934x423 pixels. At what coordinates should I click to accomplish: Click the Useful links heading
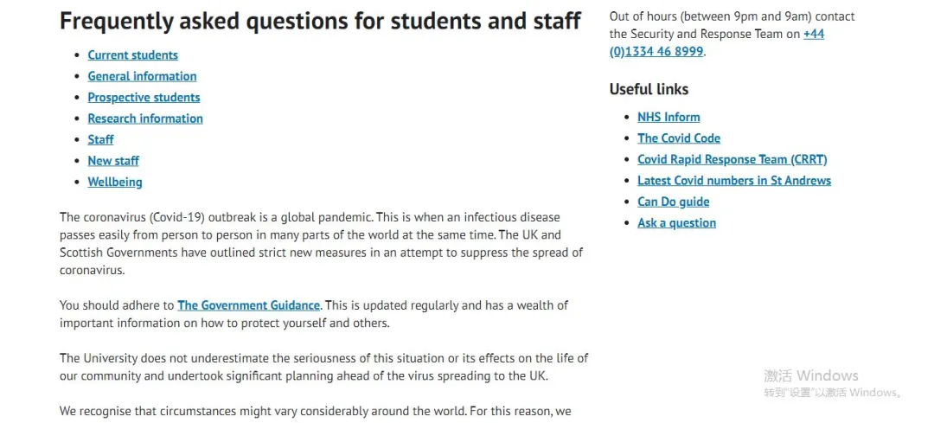point(649,89)
